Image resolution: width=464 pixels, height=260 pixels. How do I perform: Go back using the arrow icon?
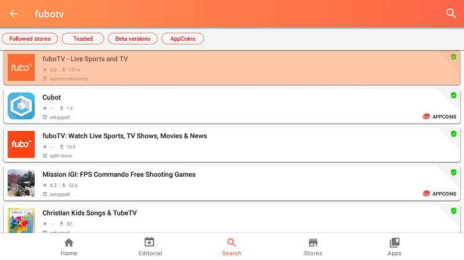(14, 14)
